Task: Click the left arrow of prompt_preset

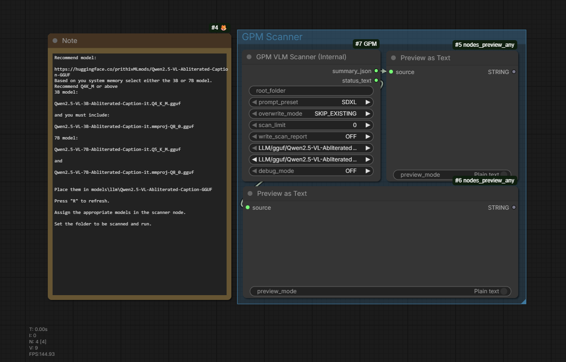Action: click(x=254, y=102)
